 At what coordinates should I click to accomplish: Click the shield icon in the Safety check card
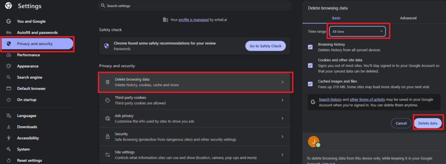[106, 46]
